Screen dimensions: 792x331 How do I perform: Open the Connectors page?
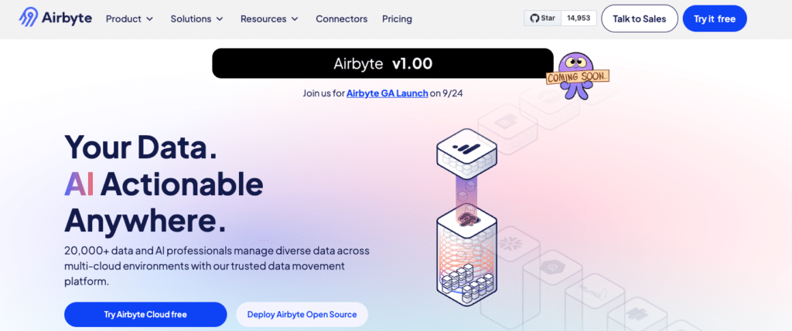point(341,19)
